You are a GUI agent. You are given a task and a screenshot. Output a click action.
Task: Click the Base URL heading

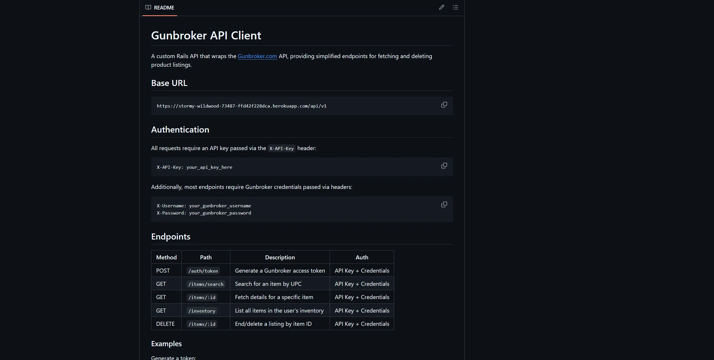(169, 83)
